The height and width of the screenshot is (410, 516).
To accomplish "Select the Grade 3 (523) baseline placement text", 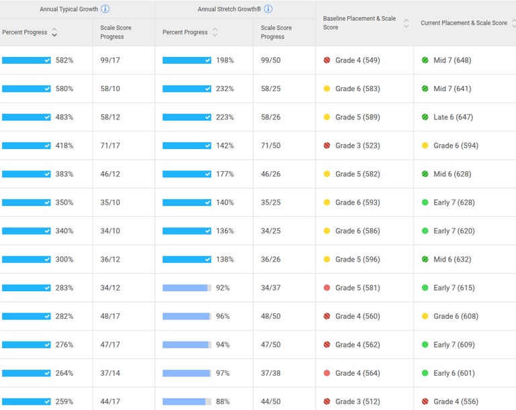I will tap(357, 146).
